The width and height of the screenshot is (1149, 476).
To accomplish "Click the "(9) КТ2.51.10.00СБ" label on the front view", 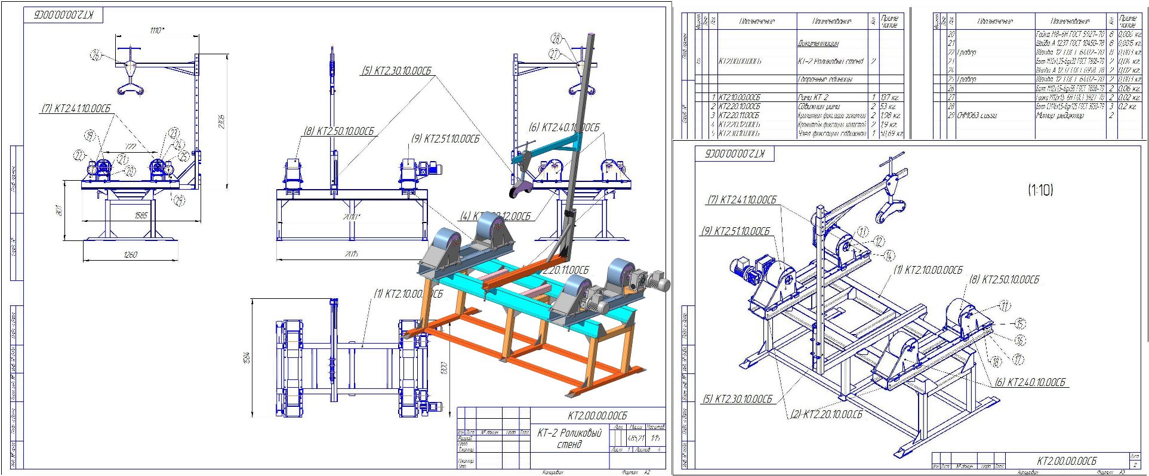I will (x=445, y=138).
